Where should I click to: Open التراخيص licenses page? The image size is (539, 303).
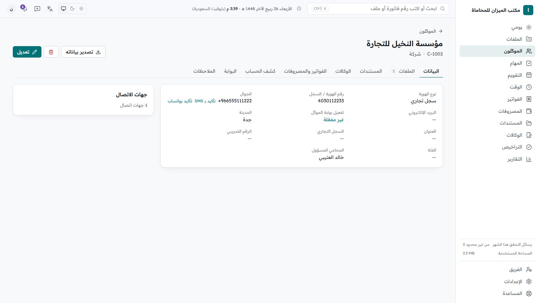point(497,147)
